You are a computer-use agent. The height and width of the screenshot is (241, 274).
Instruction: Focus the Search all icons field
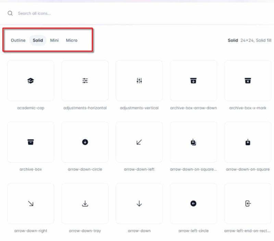pyautogui.click(x=103, y=13)
